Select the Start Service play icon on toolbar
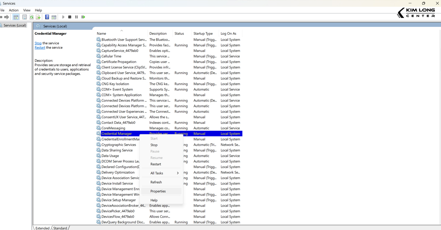441x230 pixels. (63, 17)
